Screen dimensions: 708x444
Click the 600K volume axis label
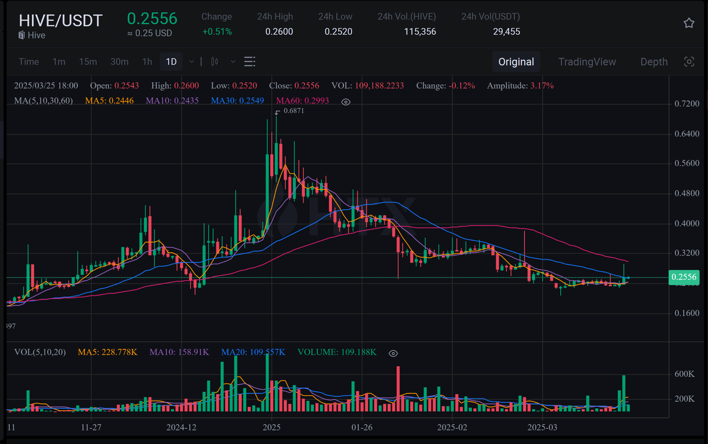coord(684,374)
